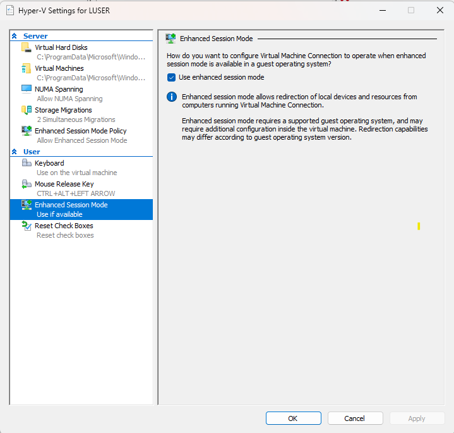Image resolution: width=454 pixels, height=433 pixels.
Task: Open Keyboard user settings
Action: pyautogui.click(x=81, y=168)
